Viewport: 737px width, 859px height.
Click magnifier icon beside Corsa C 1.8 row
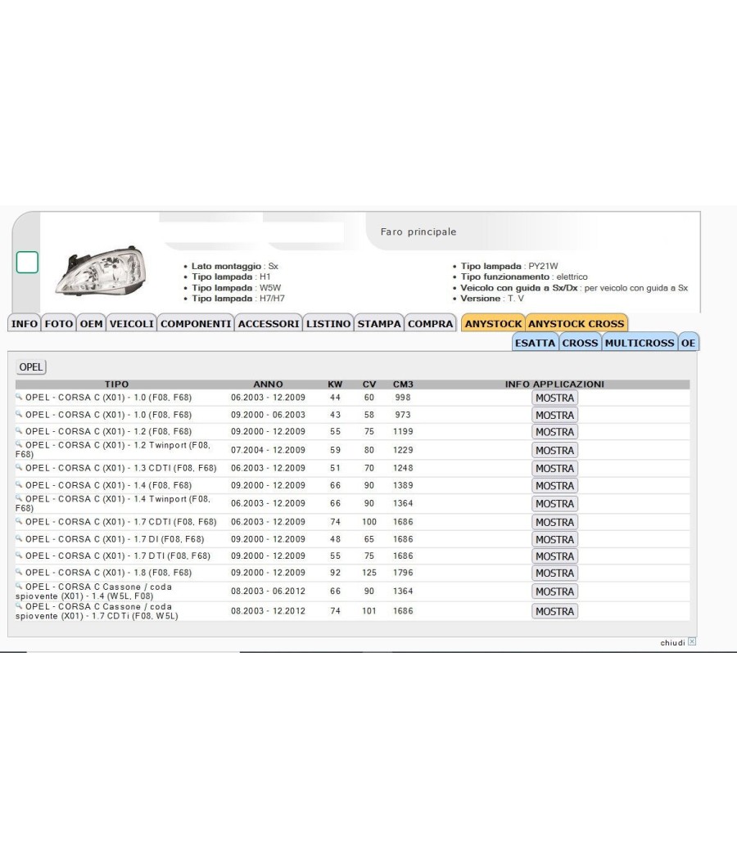(19, 572)
